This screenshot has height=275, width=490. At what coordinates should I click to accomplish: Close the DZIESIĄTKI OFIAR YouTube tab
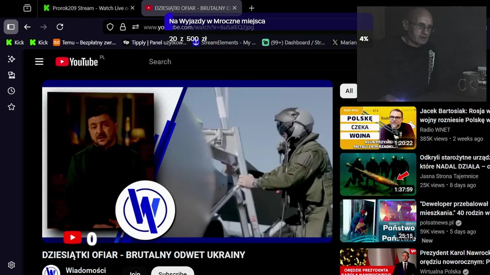(x=234, y=8)
